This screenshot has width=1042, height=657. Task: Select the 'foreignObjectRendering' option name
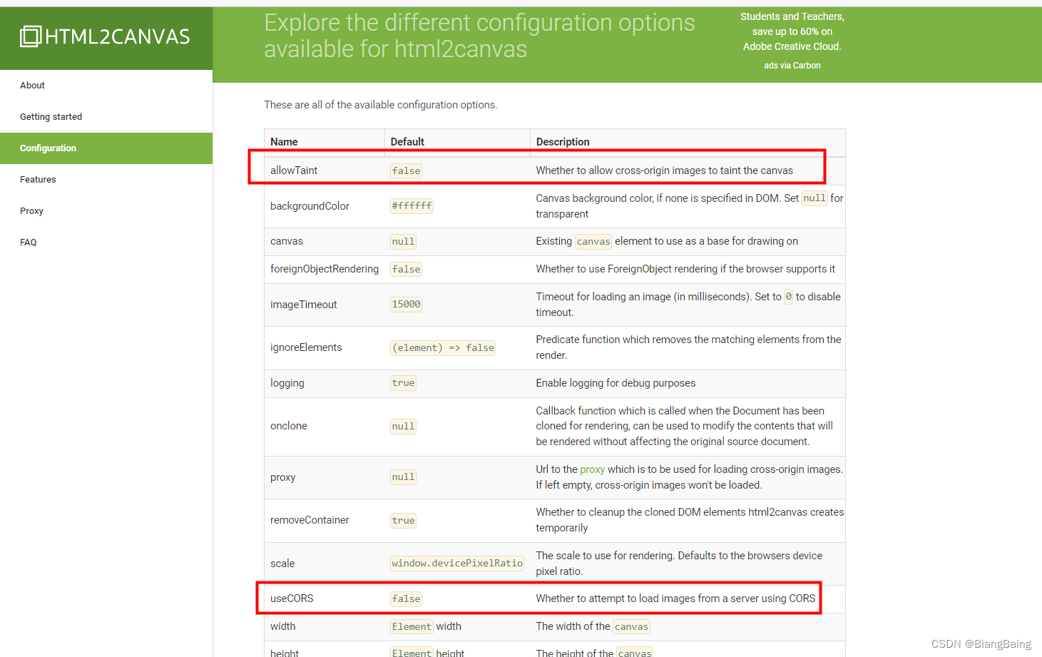point(325,269)
